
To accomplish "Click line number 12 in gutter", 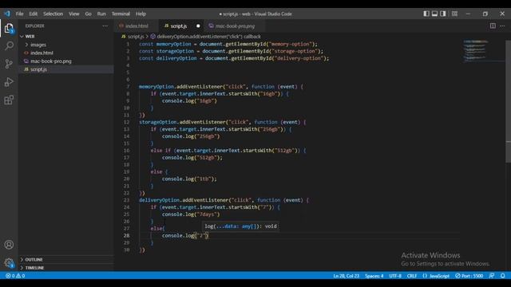I will pos(126,122).
